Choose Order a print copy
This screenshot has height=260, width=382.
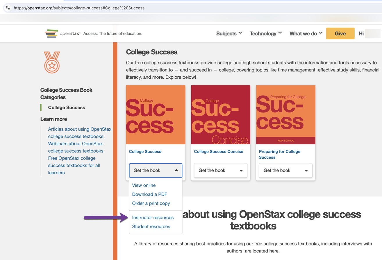[151, 203]
